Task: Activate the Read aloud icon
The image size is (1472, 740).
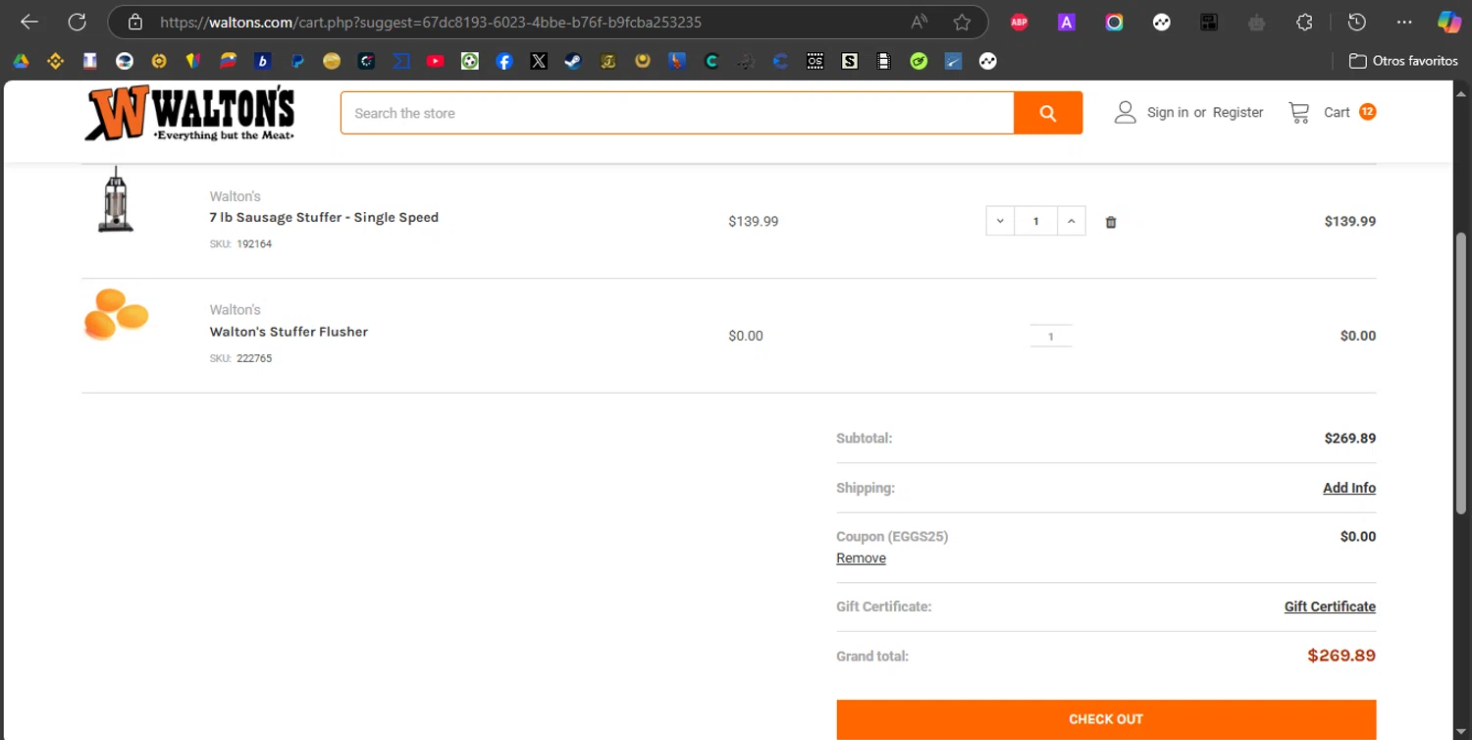Action: 920,22
